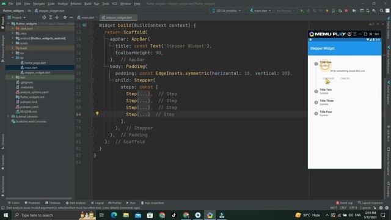Click the Expand All icon in Project panel
This screenshot has height=220, width=391.
point(50,18)
